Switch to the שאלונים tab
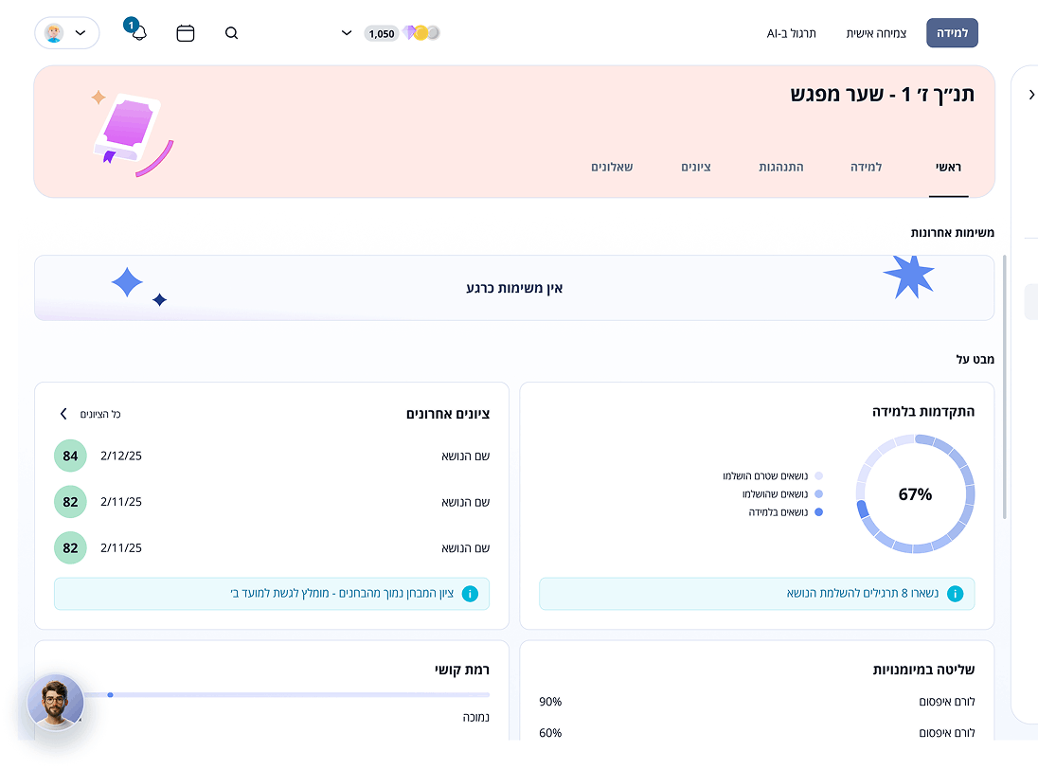Screen dimensions: 1038x769 point(612,168)
